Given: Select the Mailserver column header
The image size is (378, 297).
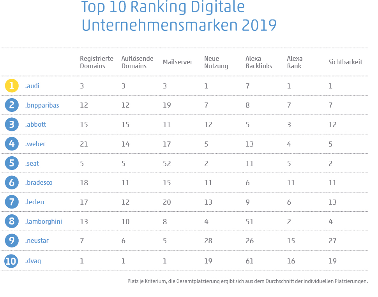Looking at the screenshot, I should click(178, 62).
